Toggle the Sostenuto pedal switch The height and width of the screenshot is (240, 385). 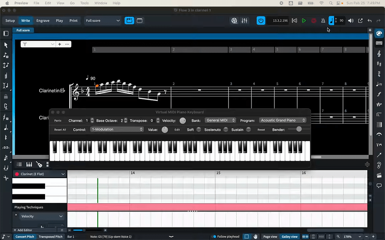point(226,129)
